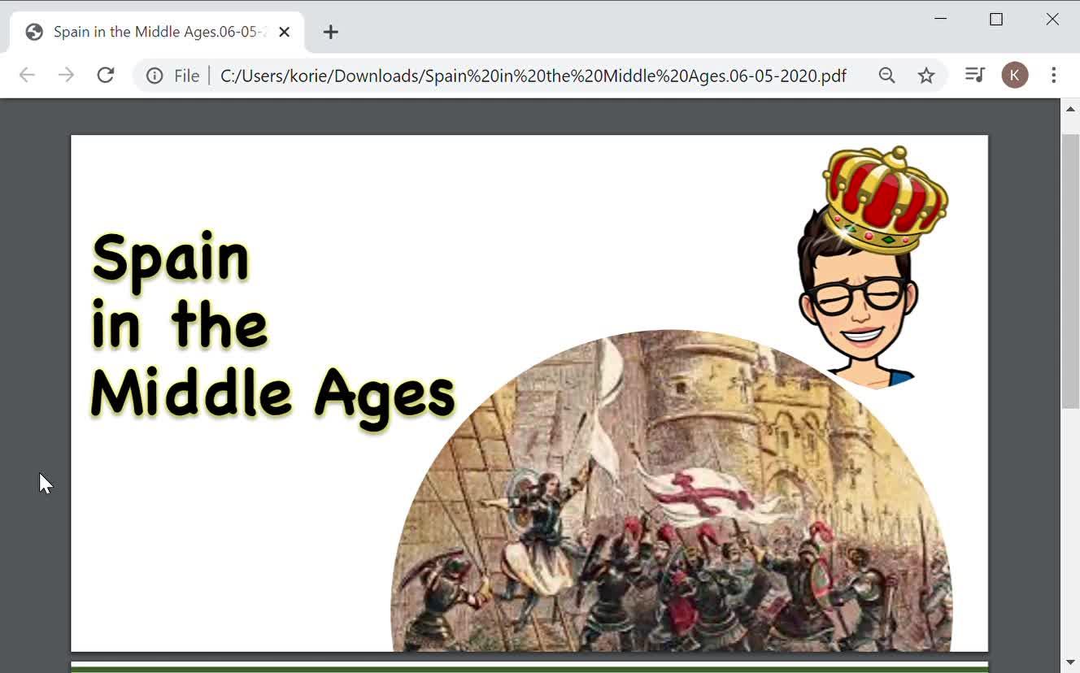Image resolution: width=1080 pixels, height=673 pixels.
Task: Click the browser back arrow
Action: click(x=27, y=76)
